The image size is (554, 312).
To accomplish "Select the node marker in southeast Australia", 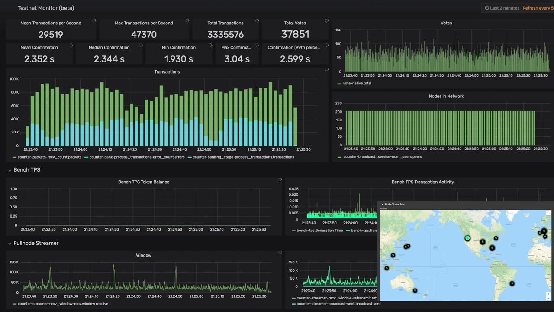I will (415, 290).
